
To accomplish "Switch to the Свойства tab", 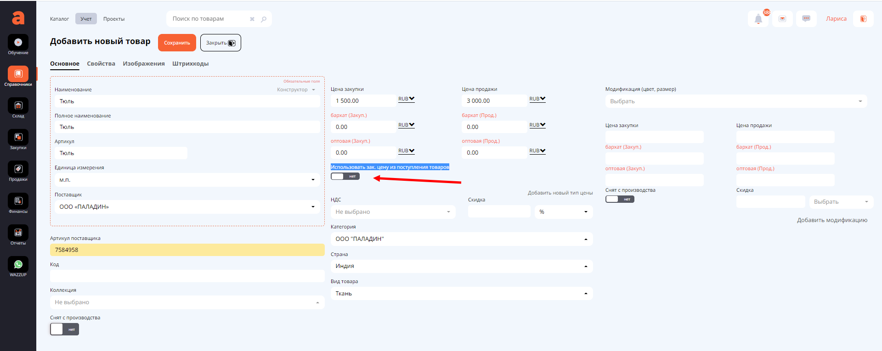I will coord(101,64).
